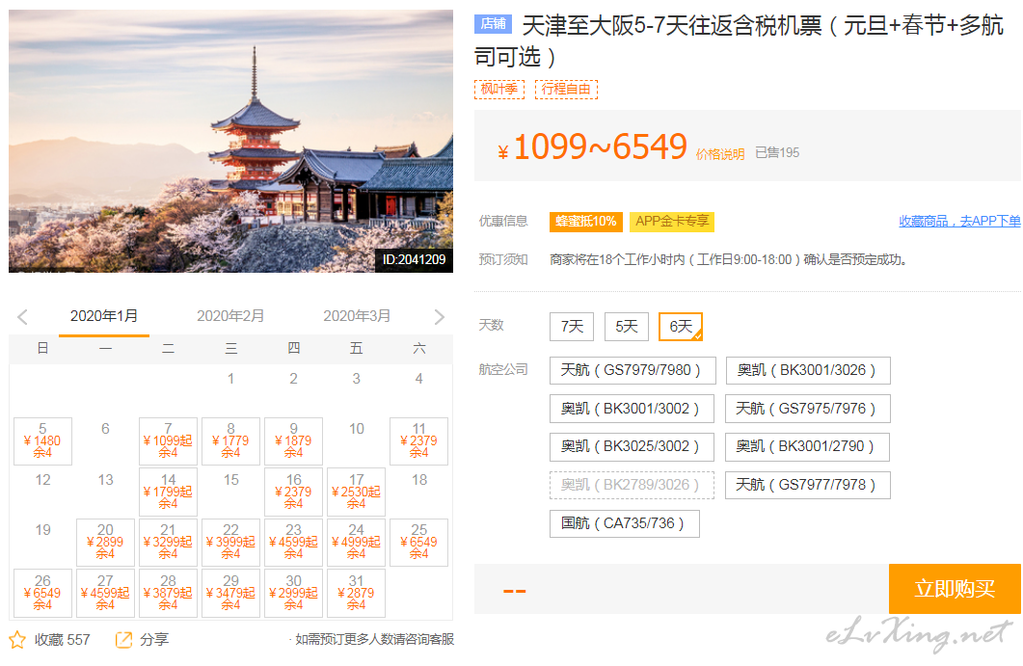This screenshot has height=666, width=1023.
Task: Choose airline 国航 CA735/736
Action: (625, 523)
